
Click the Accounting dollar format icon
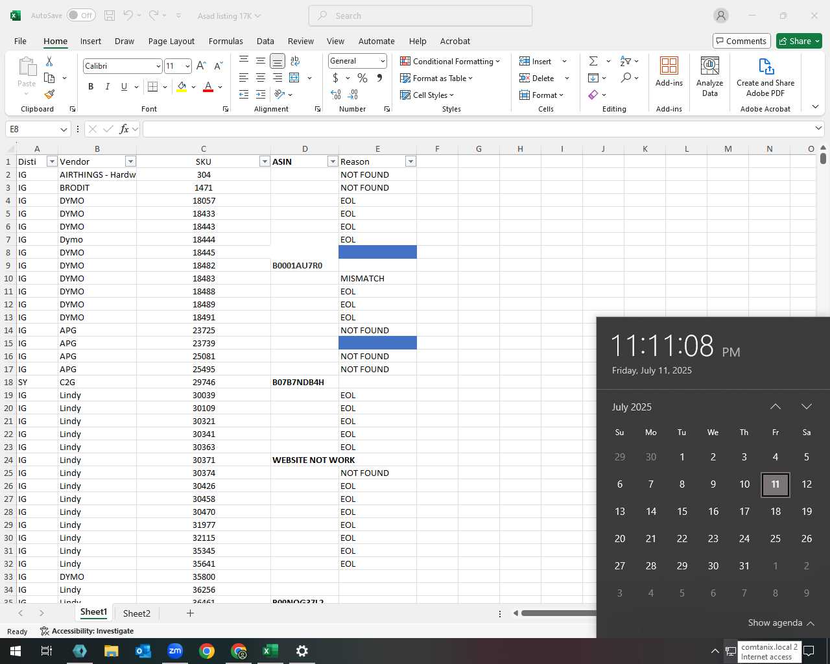(x=335, y=78)
